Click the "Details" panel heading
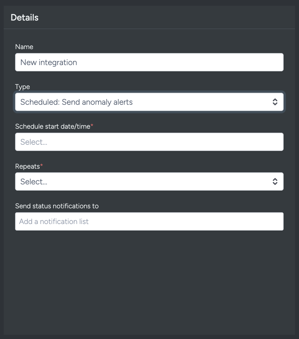Viewport: 299px width, 339px height. (x=24, y=17)
